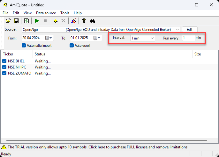Open the To date calendar dropdown arrow
Image resolution: width=219 pixels, height=157 pixels.
99,38
